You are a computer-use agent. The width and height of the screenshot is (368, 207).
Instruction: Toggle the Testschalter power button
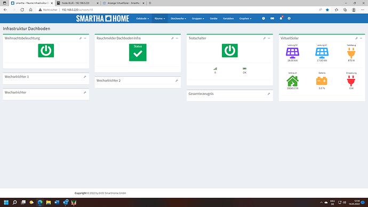pyautogui.click(x=230, y=51)
